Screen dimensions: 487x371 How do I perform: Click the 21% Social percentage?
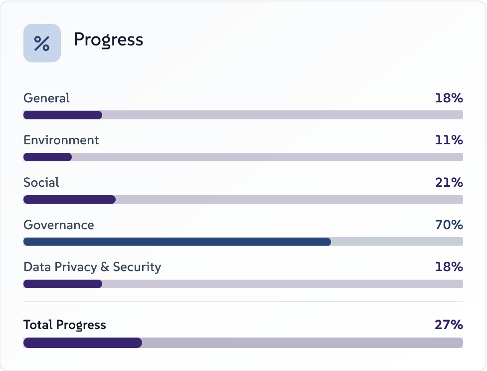pyautogui.click(x=449, y=183)
